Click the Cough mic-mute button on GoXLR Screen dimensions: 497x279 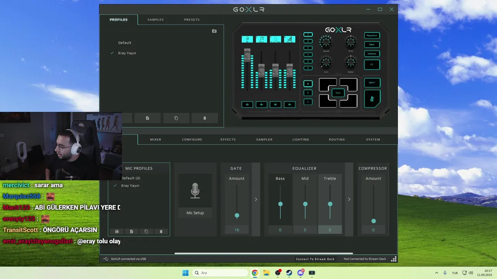click(x=372, y=98)
